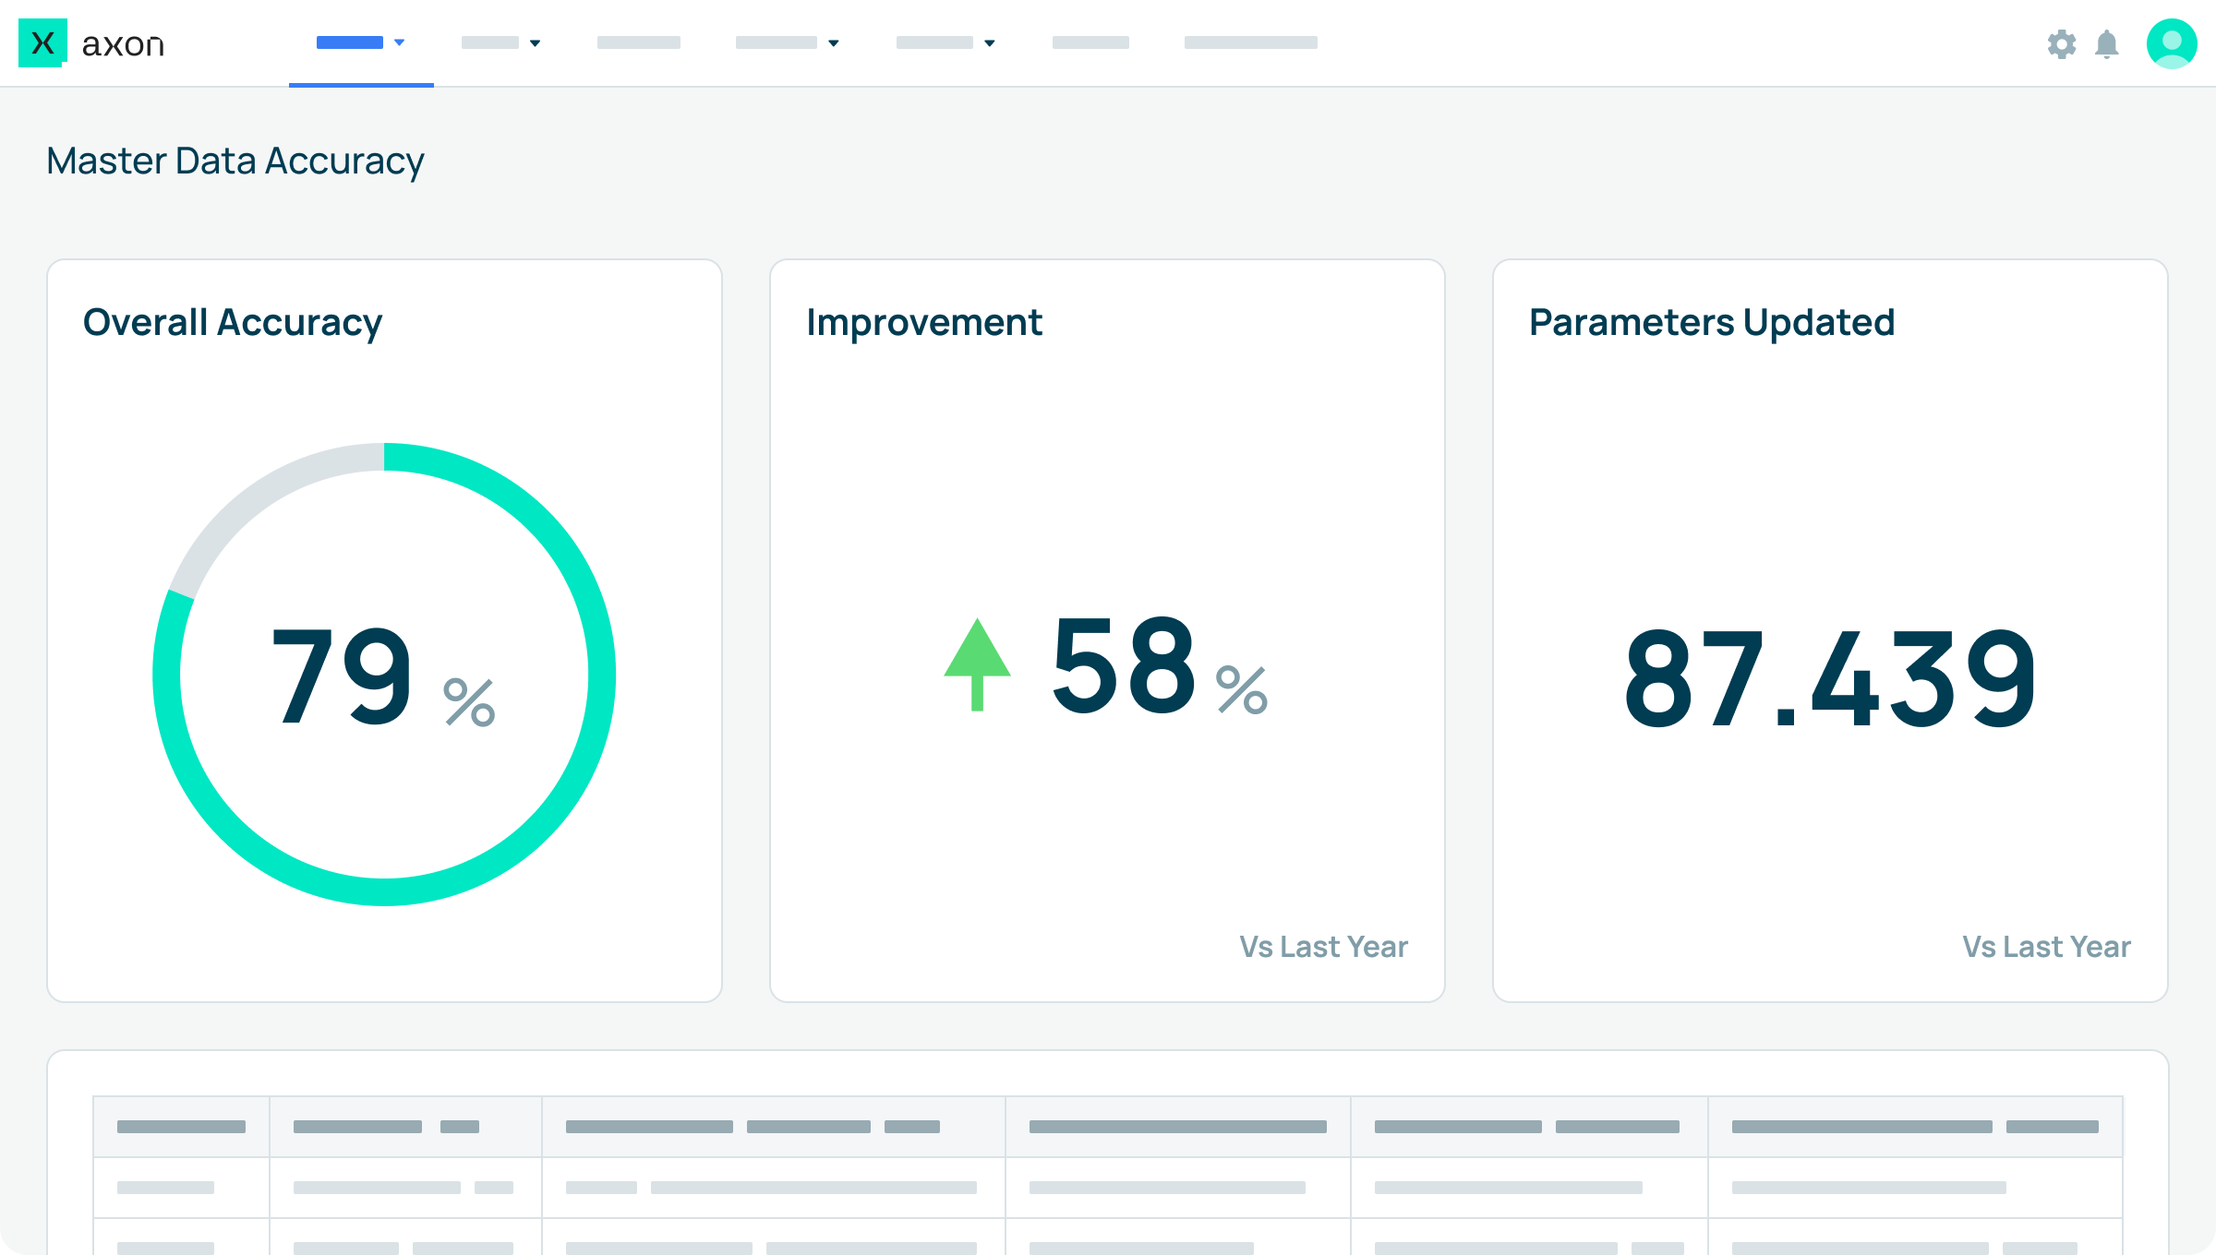This screenshot has height=1255, width=2216.
Task: Click the axon brand name text
Action: (123, 44)
